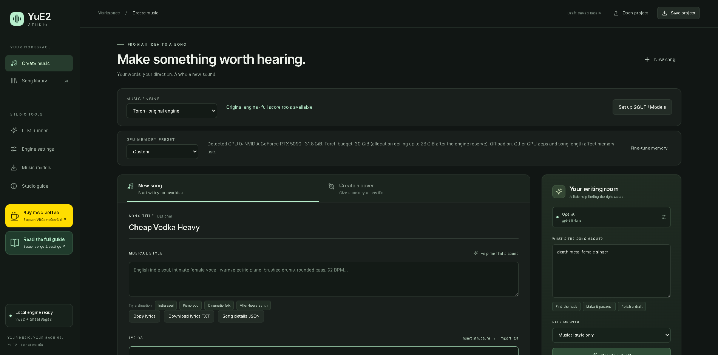Image resolution: width=718 pixels, height=355 pixels.
Task: Open the LLM Runner page
Action: click(39, 131)
